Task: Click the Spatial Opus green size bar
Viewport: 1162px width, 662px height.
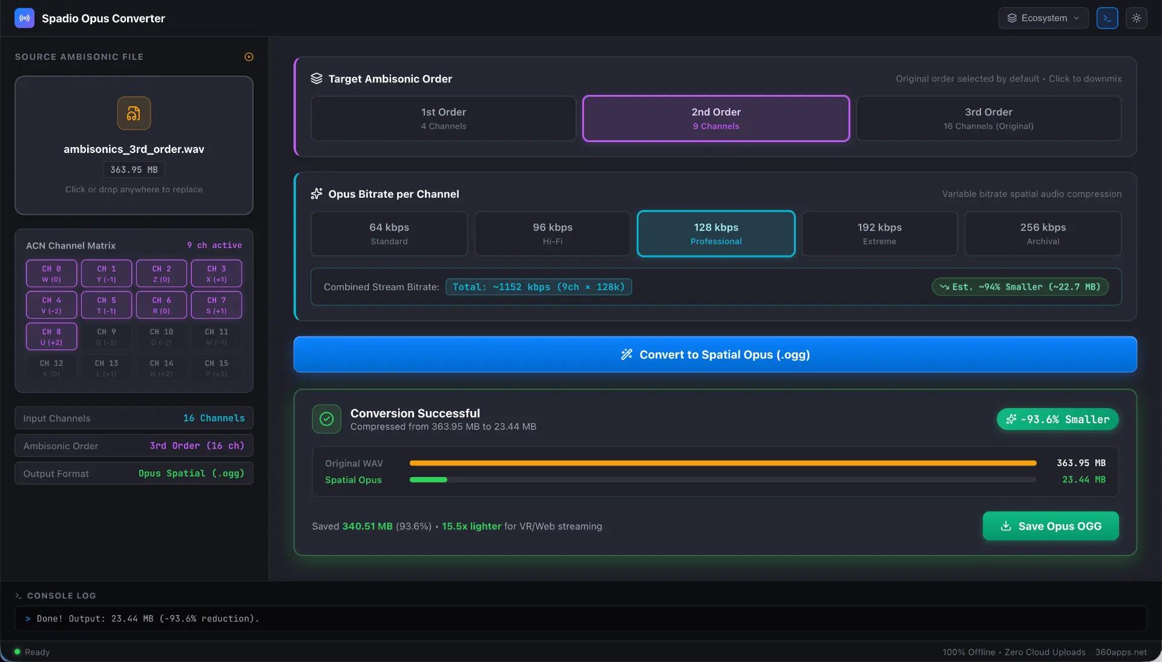Action: 428,480
